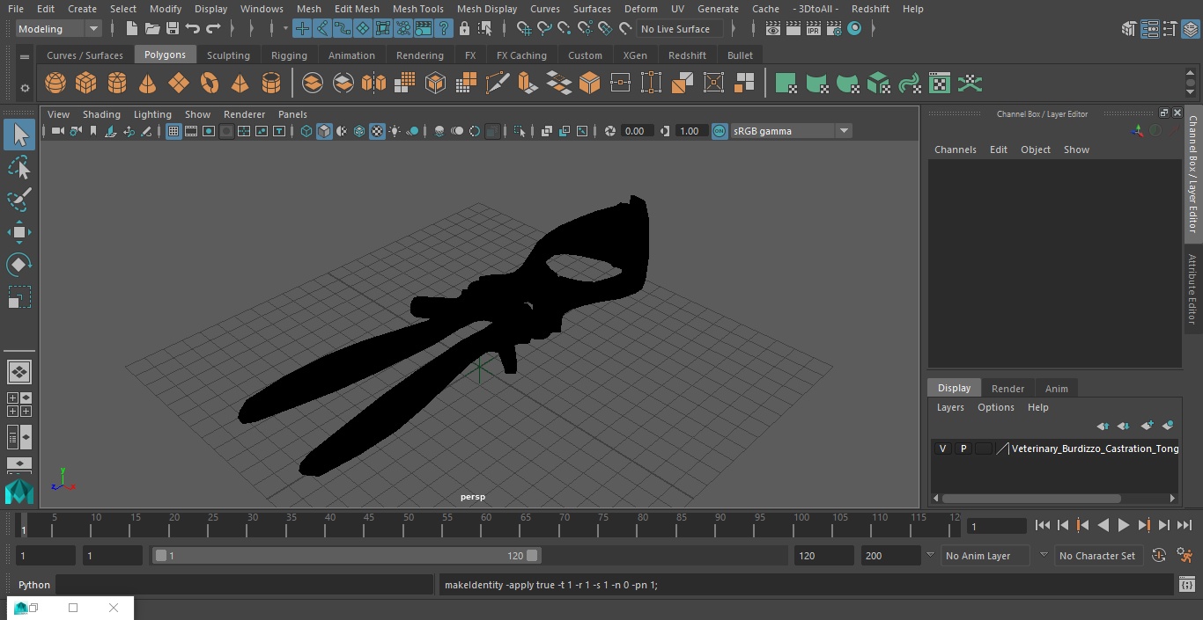
Task: Toggle smooth shade all in viewport
Action: pos(324,131)
